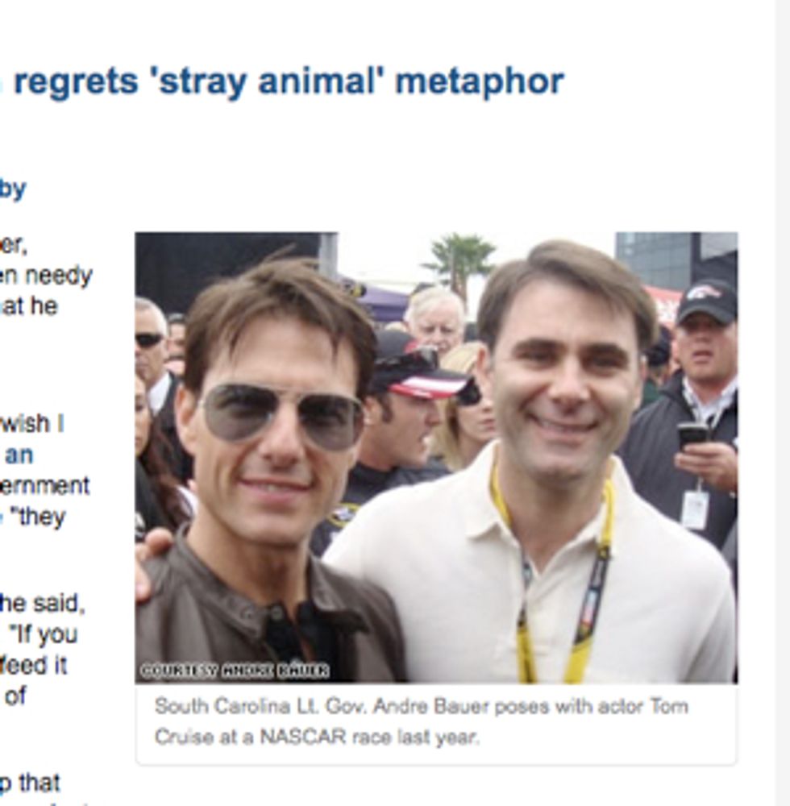Image resolution: width=790 pixels, height=806 pixels.
Task: Click the bold "by" byline text
Action: pyautogui.click(x=13, y=189)
